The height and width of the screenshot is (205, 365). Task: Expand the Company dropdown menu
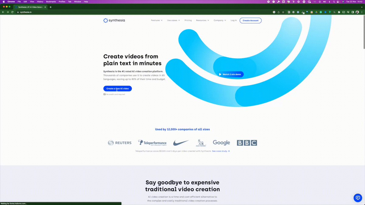click(220, 20)
